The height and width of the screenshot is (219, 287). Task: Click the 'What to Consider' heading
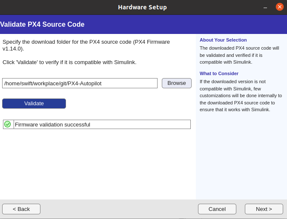[x=219, y=73]
